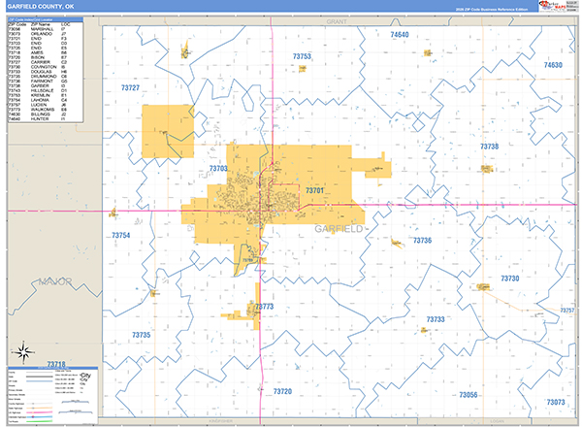Click the 73718 ZIP label on the map
This screenshot has width=582, height=427.
pos(56,364)
